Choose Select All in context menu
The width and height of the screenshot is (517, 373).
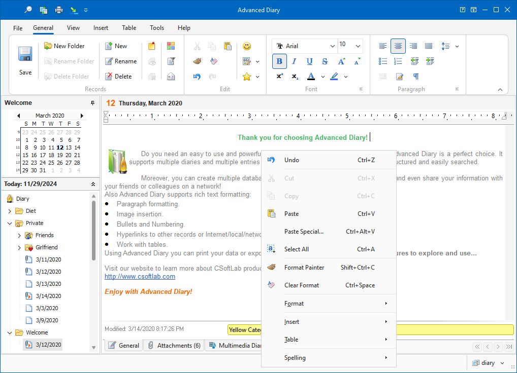click(329, 249)
